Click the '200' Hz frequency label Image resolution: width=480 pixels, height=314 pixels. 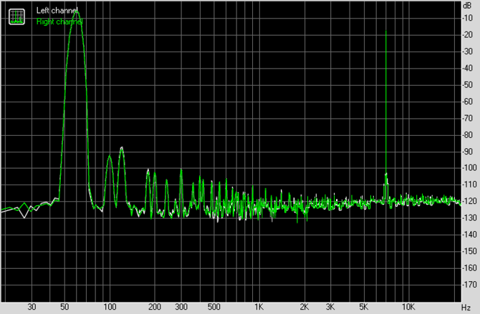coord(155,307)
